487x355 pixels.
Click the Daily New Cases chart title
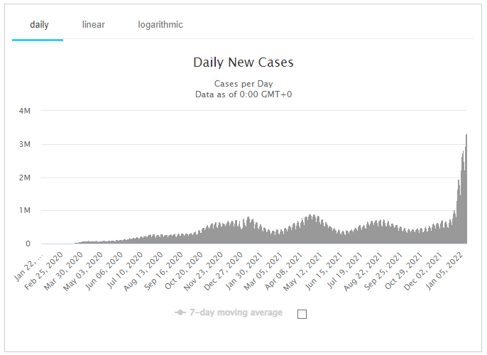[243, 62]
